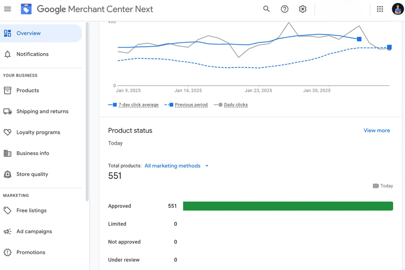Click the Notifications bell icon
Screen dimensions: 405x270
[8, 54]
